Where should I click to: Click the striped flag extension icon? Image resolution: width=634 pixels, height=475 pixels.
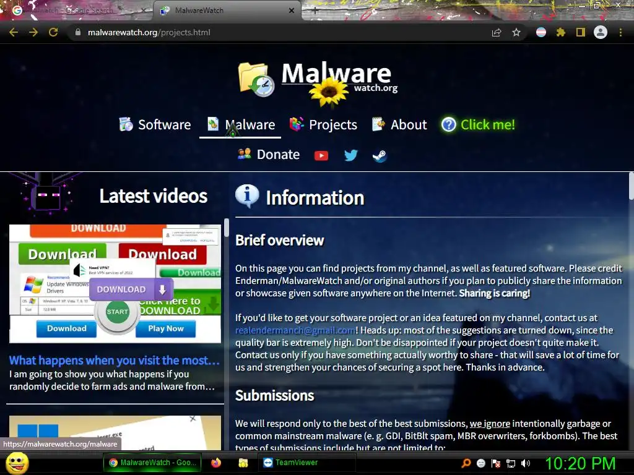(541, 32)
